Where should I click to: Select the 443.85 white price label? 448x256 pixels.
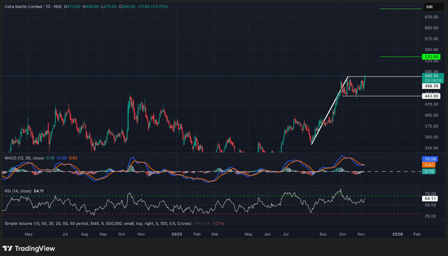tap(430, 96)
